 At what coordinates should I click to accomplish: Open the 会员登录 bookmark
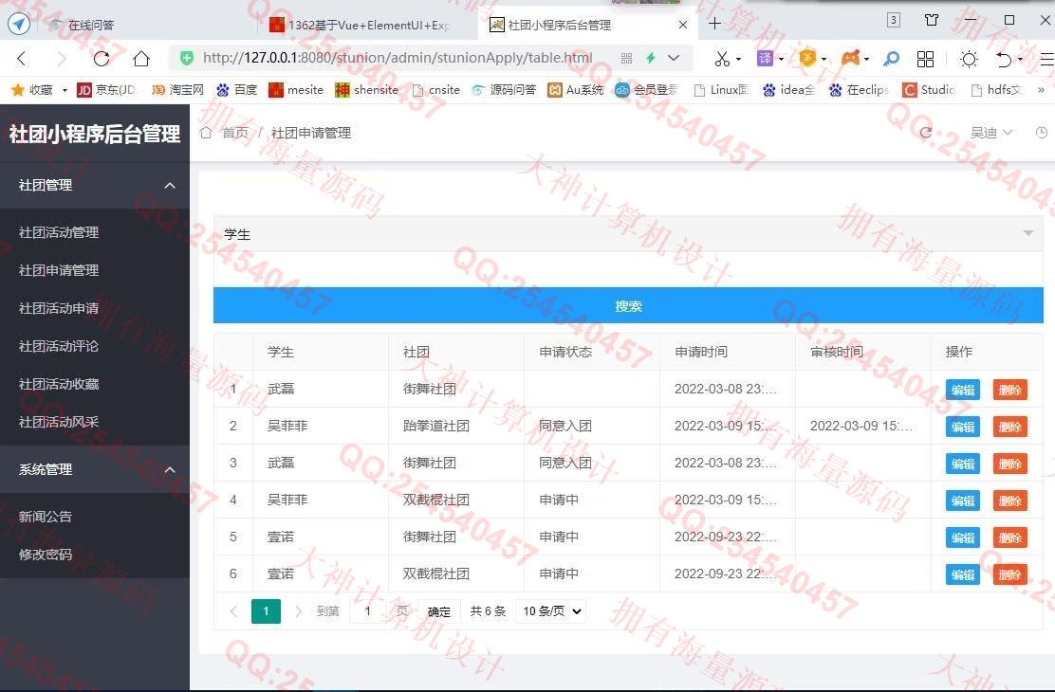point(647,89)
